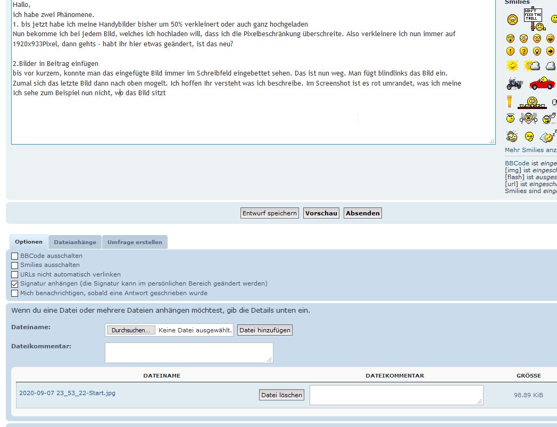The width and height of the screenshot is (557, 427).
Task: Insert the "Don't feed the troll" smiley
Action: click(x=534, y=19)
